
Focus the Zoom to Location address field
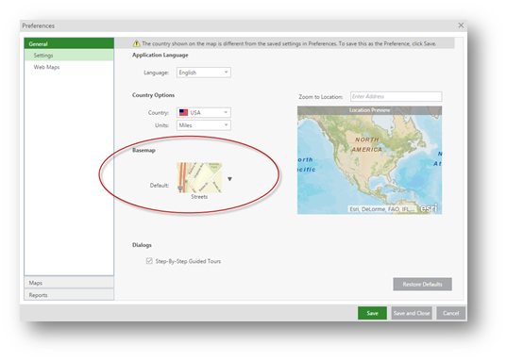coord(397,96)
